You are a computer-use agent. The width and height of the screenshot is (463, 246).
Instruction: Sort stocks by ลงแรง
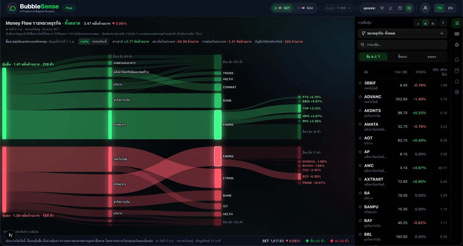tap(432, 57)
